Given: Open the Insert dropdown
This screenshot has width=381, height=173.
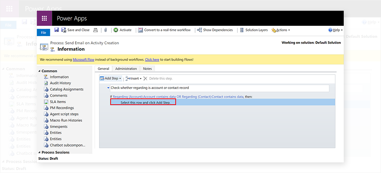Looking at the screenshot, I should coord(133,78).
